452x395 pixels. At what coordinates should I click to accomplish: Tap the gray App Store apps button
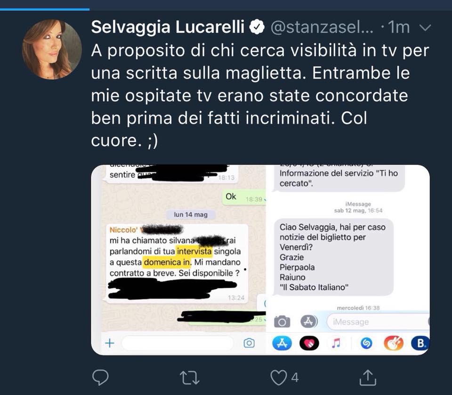pyautogui.click(x=309, y=321)
